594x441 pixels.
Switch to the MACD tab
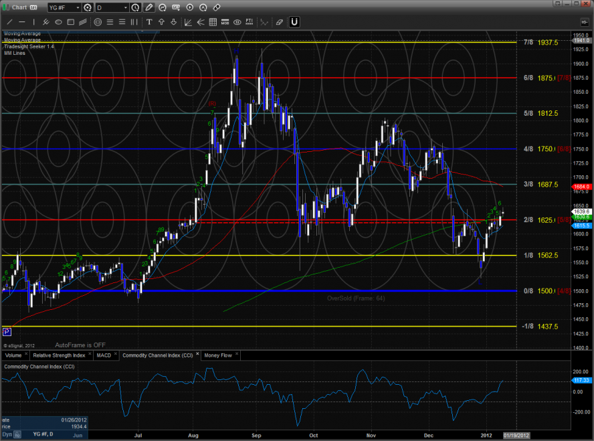[x=104, y=355]
